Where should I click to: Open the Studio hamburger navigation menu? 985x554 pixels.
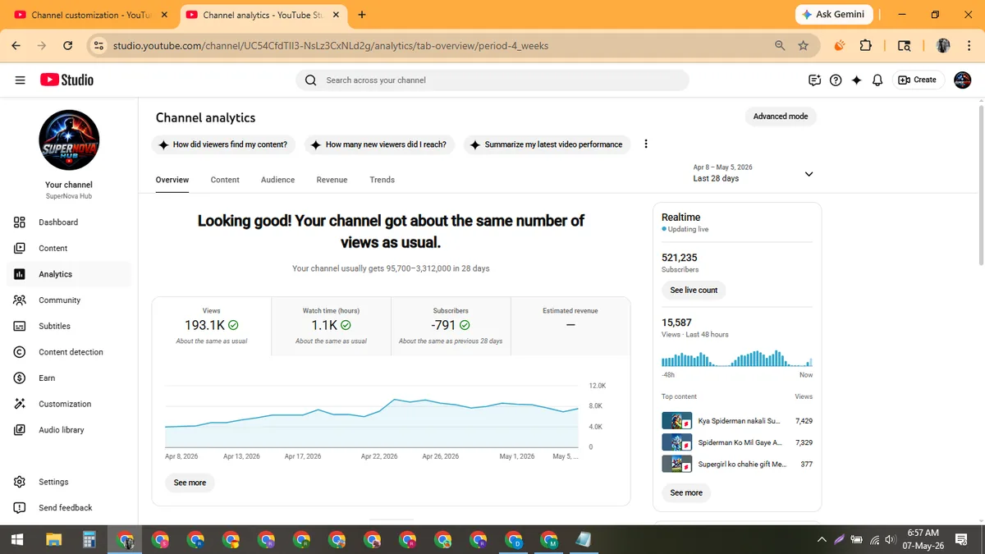(x=20, y=80)
